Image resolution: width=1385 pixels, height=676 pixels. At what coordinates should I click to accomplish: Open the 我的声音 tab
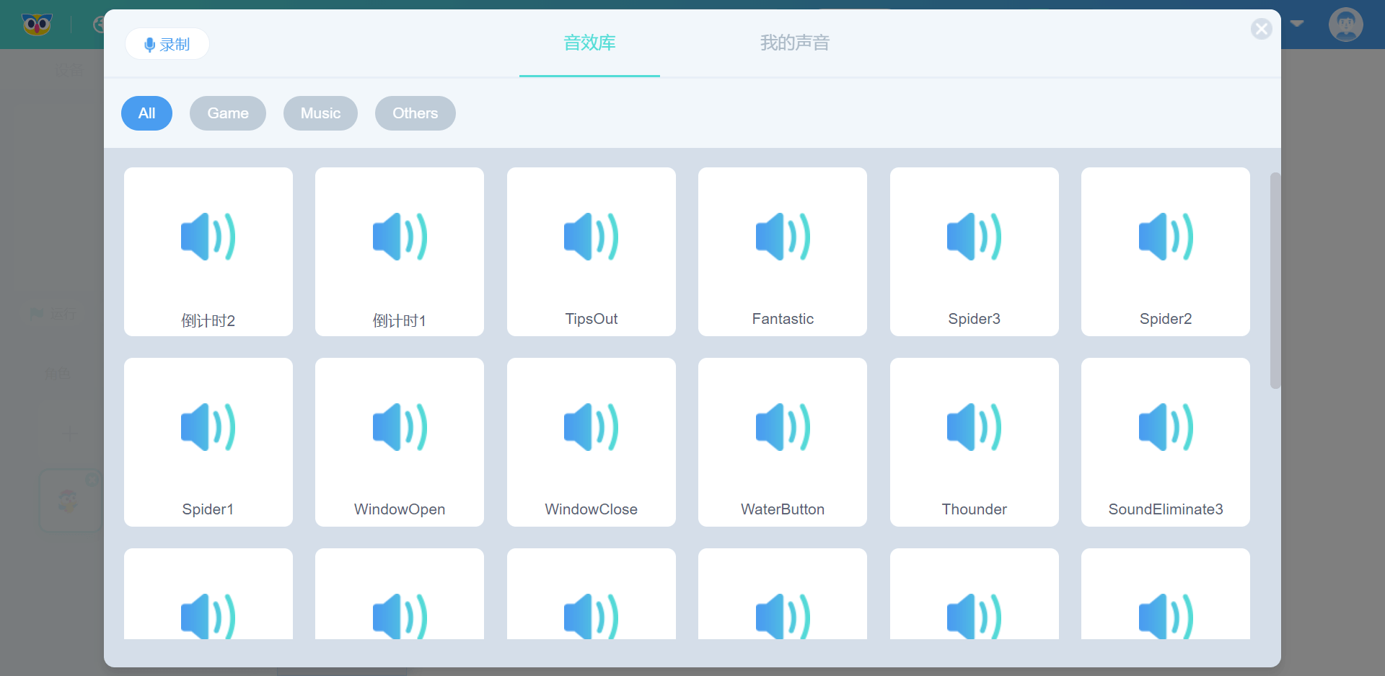[794, 43]
